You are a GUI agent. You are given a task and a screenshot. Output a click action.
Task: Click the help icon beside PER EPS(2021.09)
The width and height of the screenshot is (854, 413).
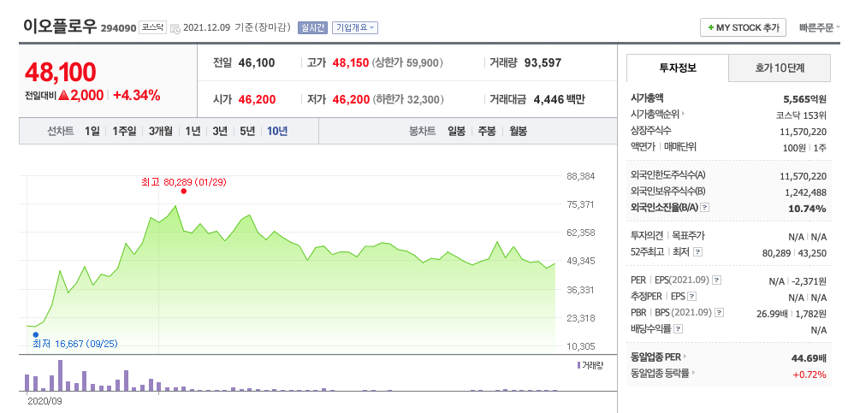click(x=717, y=280)
